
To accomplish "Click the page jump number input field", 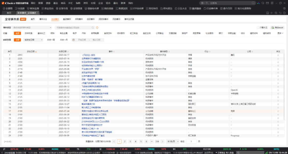I will pyautogui.click(x=191, y=141).
